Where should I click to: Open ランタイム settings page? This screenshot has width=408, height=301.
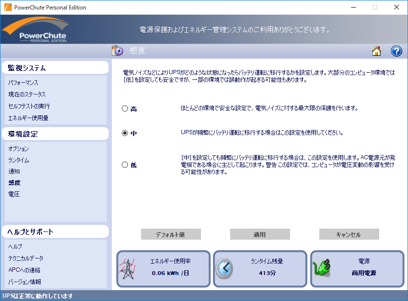(x=18, y=160)
